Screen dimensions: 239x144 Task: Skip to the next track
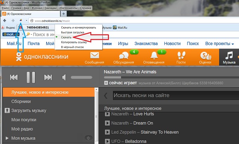(x=48, y=77)
